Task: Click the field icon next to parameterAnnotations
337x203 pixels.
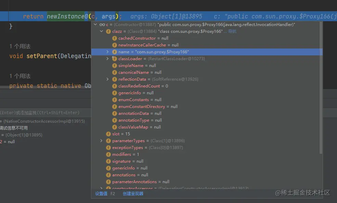Action: click(108, 182)
